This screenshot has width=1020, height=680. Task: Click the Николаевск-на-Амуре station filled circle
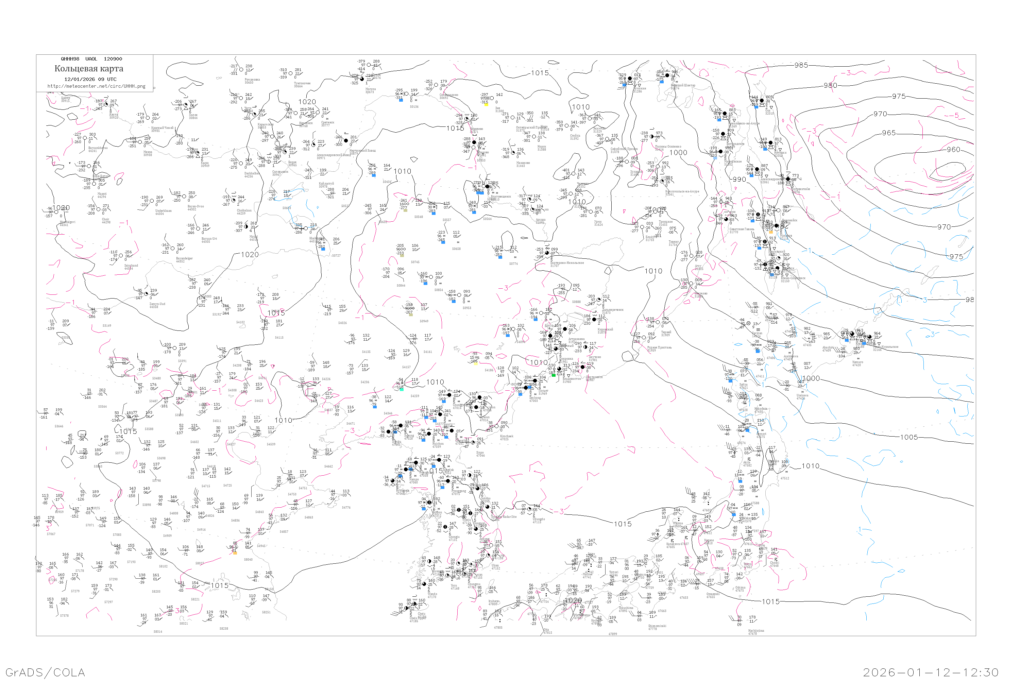pos(725,114)
